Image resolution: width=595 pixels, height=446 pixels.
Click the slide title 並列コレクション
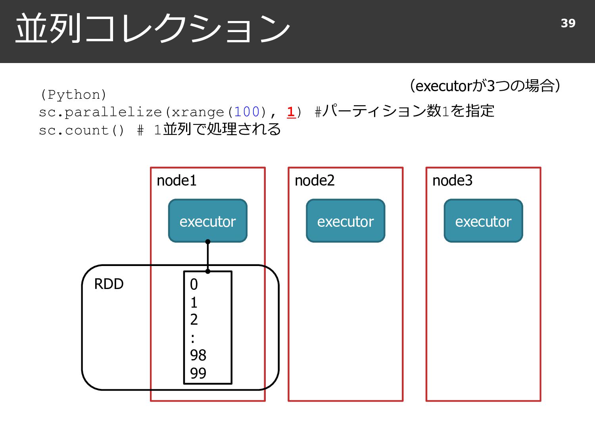click(x=153, y=28)
